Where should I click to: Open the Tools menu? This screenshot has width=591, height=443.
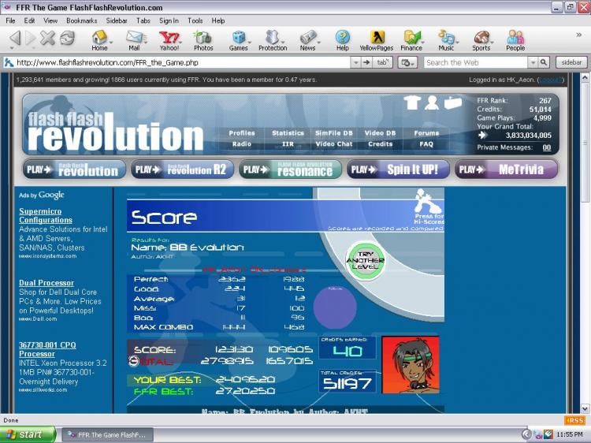point(195,20)
